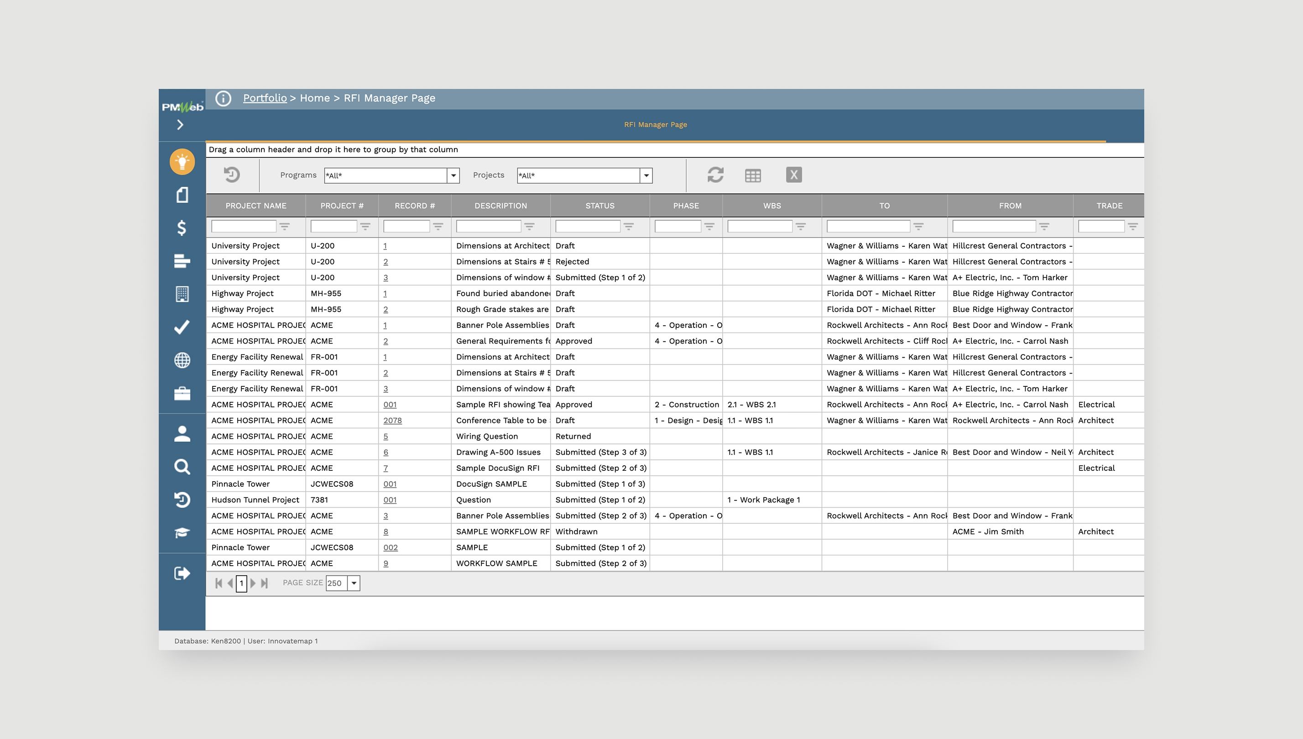Click the grid layout icon in toolbar
1303x739 pixels.
pos(753,176)
